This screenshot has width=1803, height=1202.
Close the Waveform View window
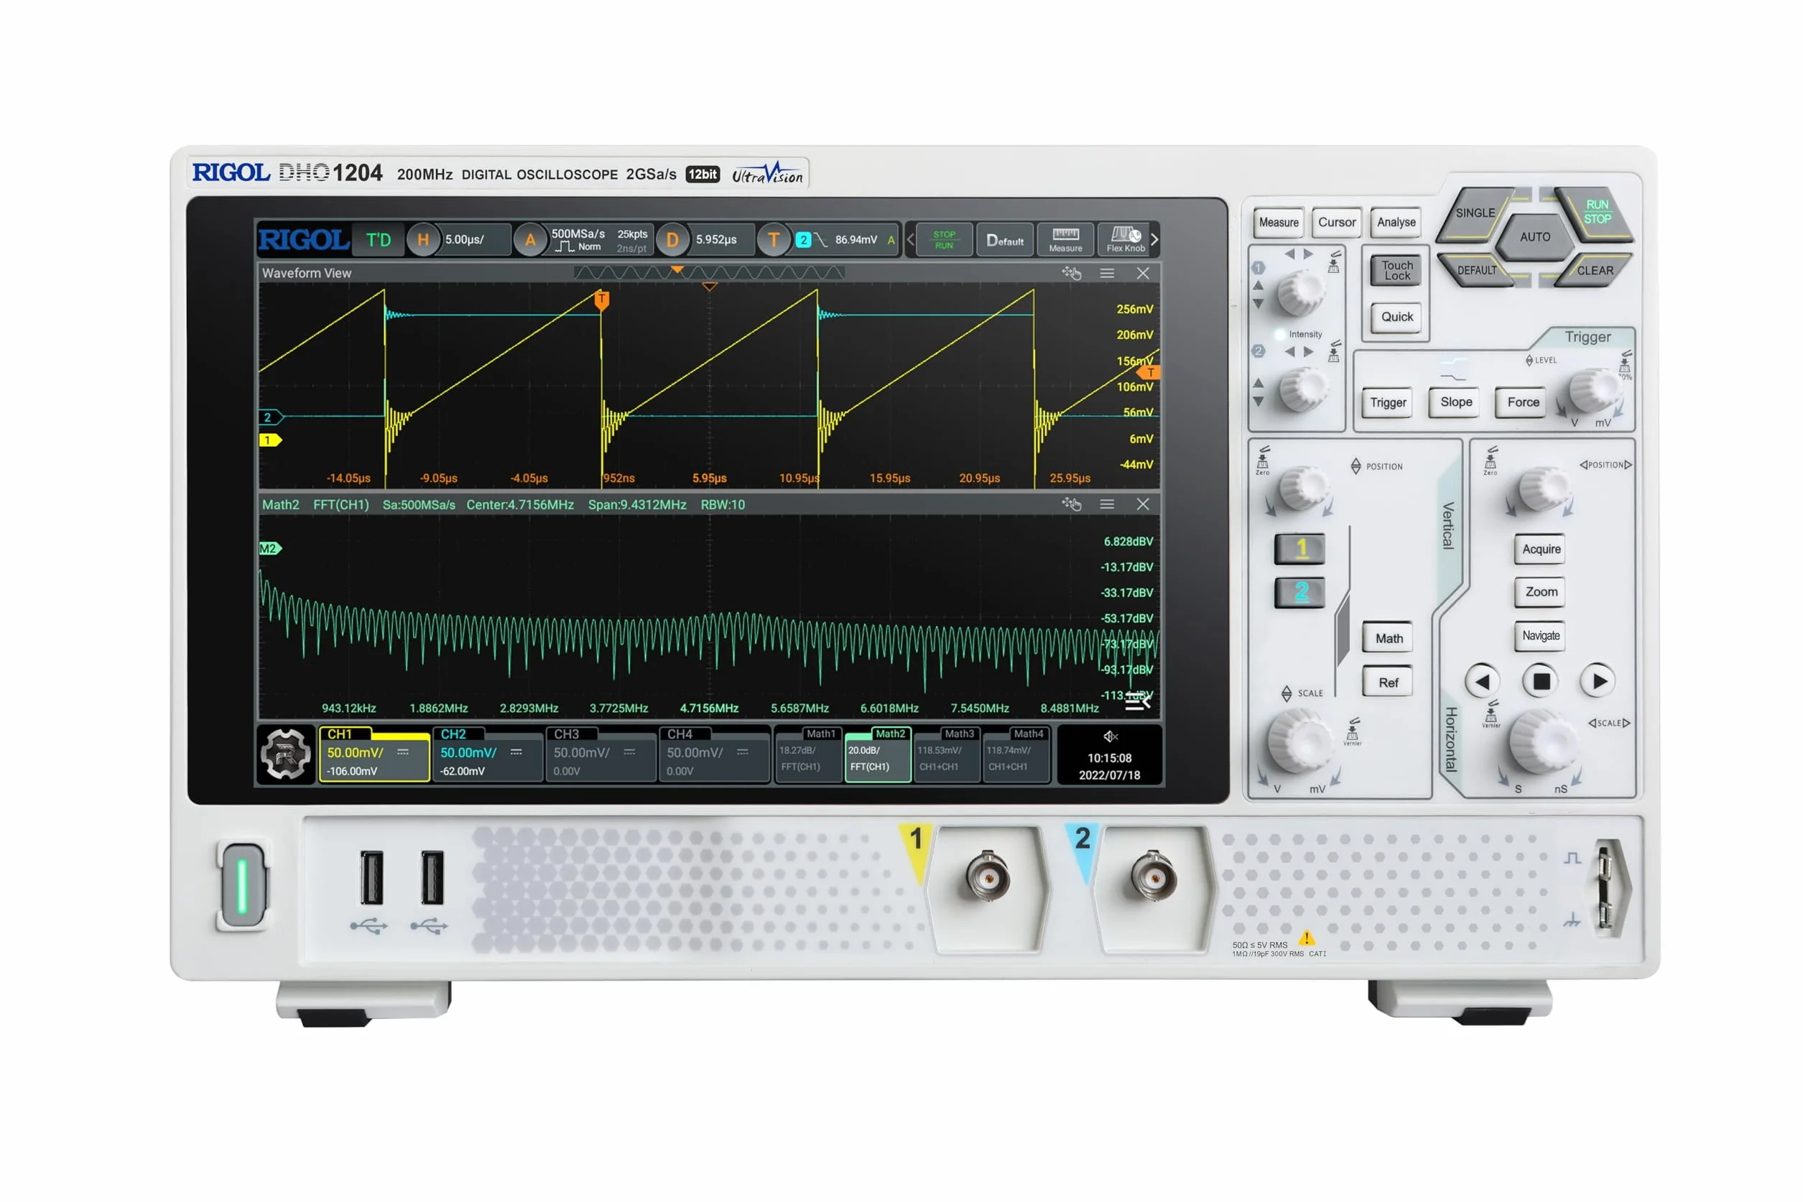(x=1141, y=273)
